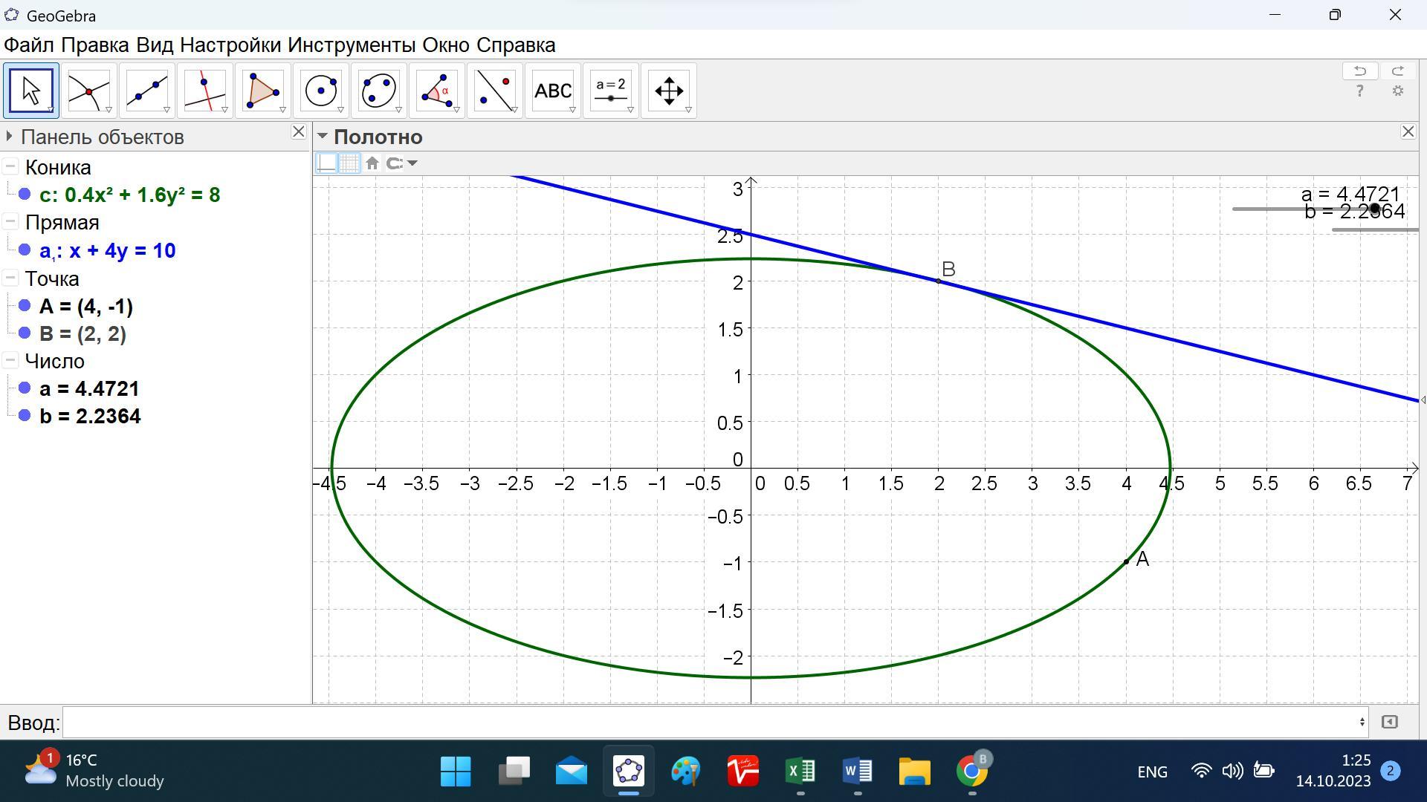Open the Настройки menu

point(230,45)
